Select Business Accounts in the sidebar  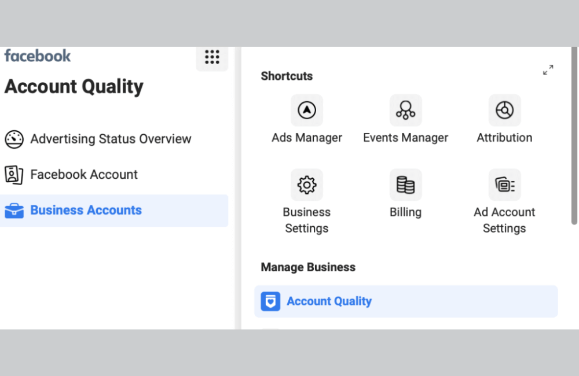(x=86, y=210)
